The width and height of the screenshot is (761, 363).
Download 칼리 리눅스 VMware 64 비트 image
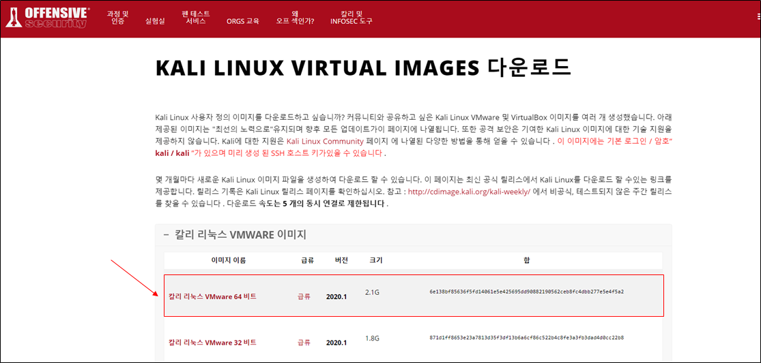tap(212, 297)
